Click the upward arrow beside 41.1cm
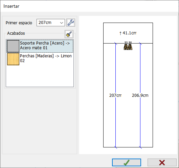The width and height of the screenshot is (179, 168). [x=120, y=33]
